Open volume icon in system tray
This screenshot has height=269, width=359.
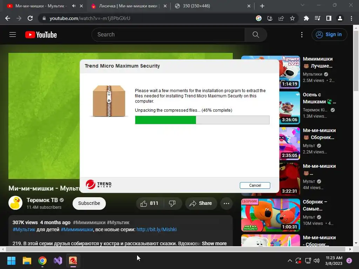pyautogui.click(x=317, y=261)
